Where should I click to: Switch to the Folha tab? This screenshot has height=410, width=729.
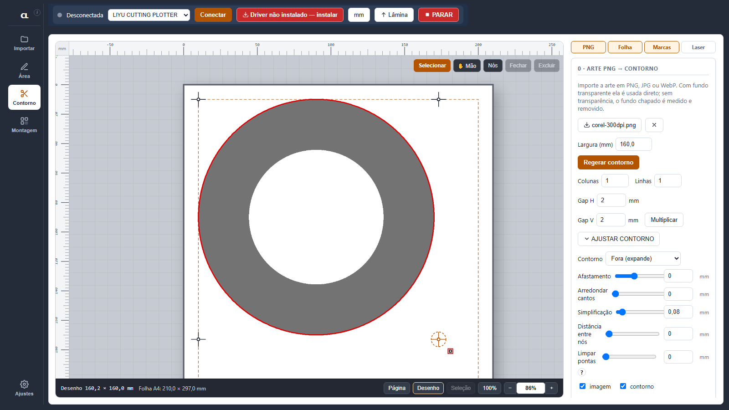625,47
